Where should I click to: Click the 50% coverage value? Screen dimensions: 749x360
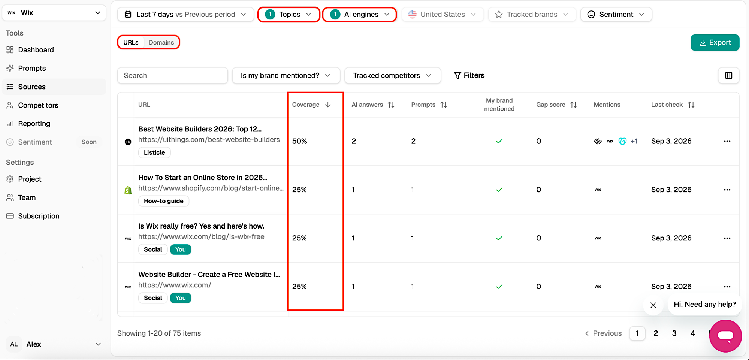(x=299, y=141)
